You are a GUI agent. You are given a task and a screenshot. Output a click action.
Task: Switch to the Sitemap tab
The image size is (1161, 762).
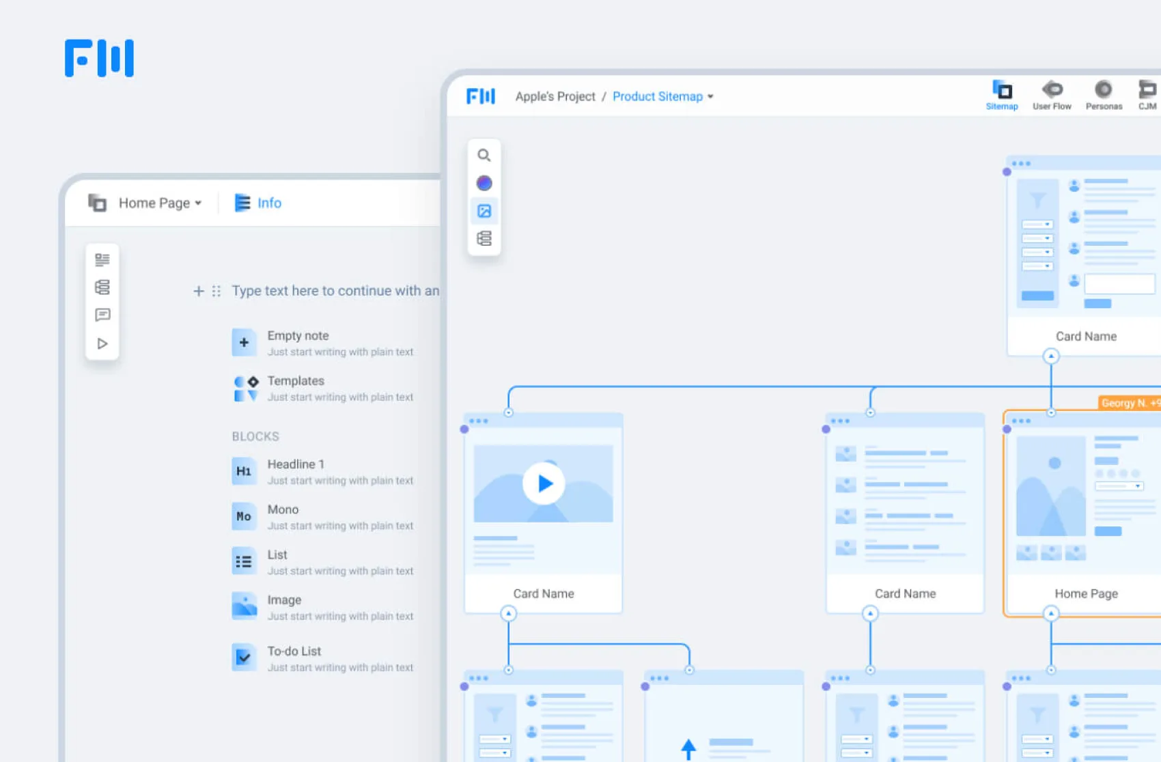click(x=1002, y=94)
